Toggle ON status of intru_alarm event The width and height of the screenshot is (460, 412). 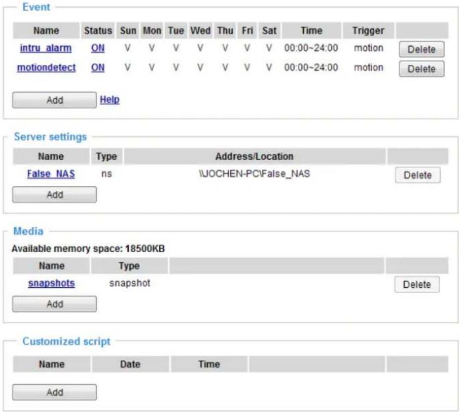98,48
